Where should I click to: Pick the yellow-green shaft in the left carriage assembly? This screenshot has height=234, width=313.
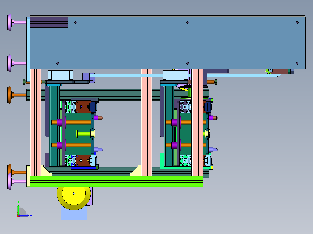(83, 134)
